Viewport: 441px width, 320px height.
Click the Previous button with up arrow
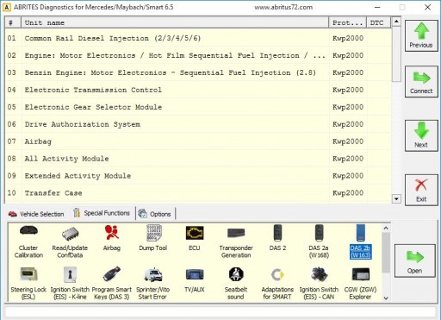pyautogui.click(x=421, y=36)
